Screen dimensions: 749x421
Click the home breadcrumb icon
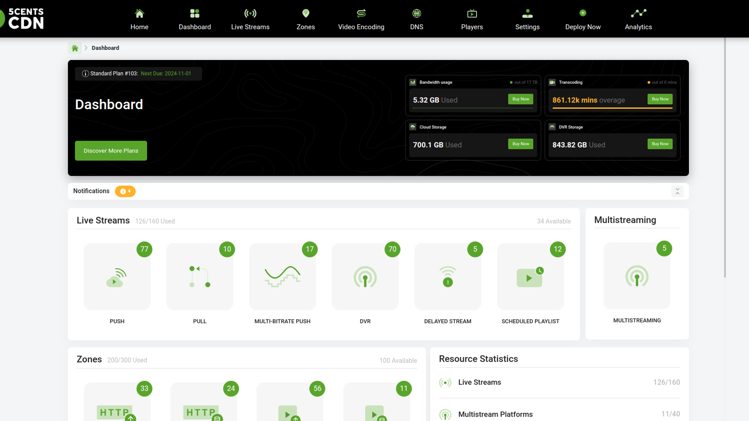tap(75, 48)
